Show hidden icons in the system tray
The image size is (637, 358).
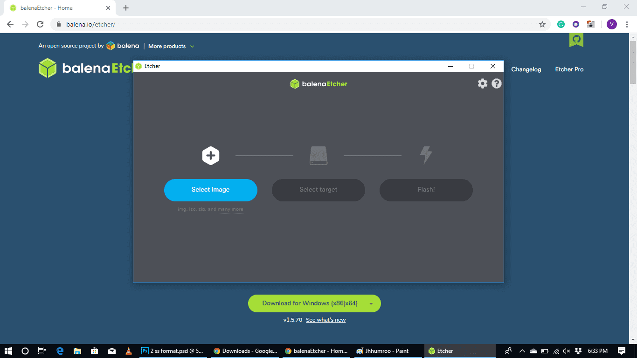click(523, 351)
